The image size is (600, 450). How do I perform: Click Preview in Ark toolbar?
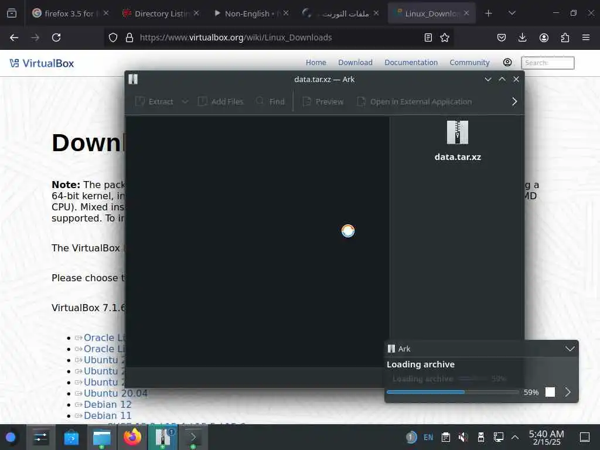point(323,101)
